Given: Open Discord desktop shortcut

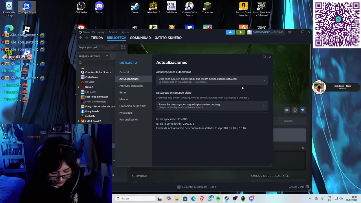Looking at the screenshot, I should point(99,8).
